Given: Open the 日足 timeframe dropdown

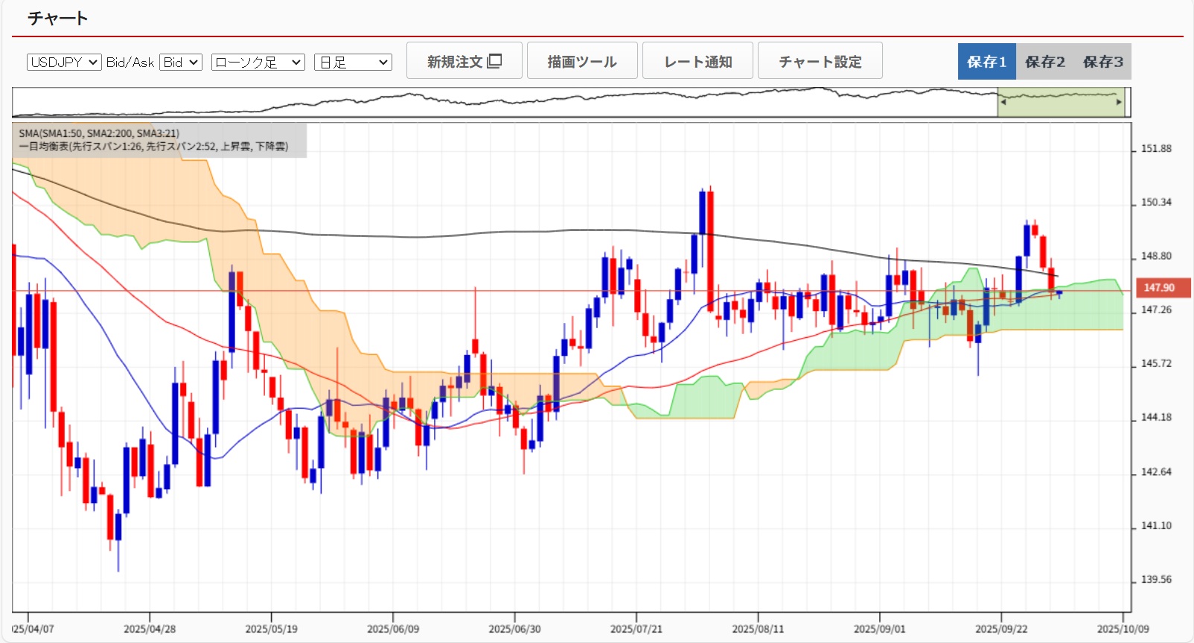Looking at the screenshot, I should 353,63.
